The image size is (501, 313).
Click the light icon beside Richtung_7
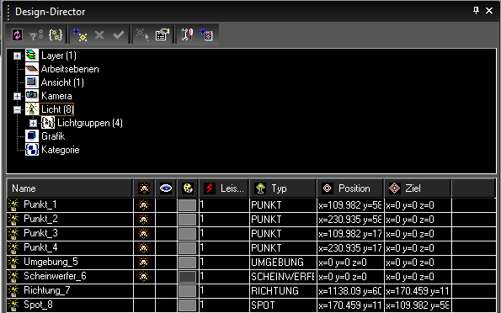13,290
